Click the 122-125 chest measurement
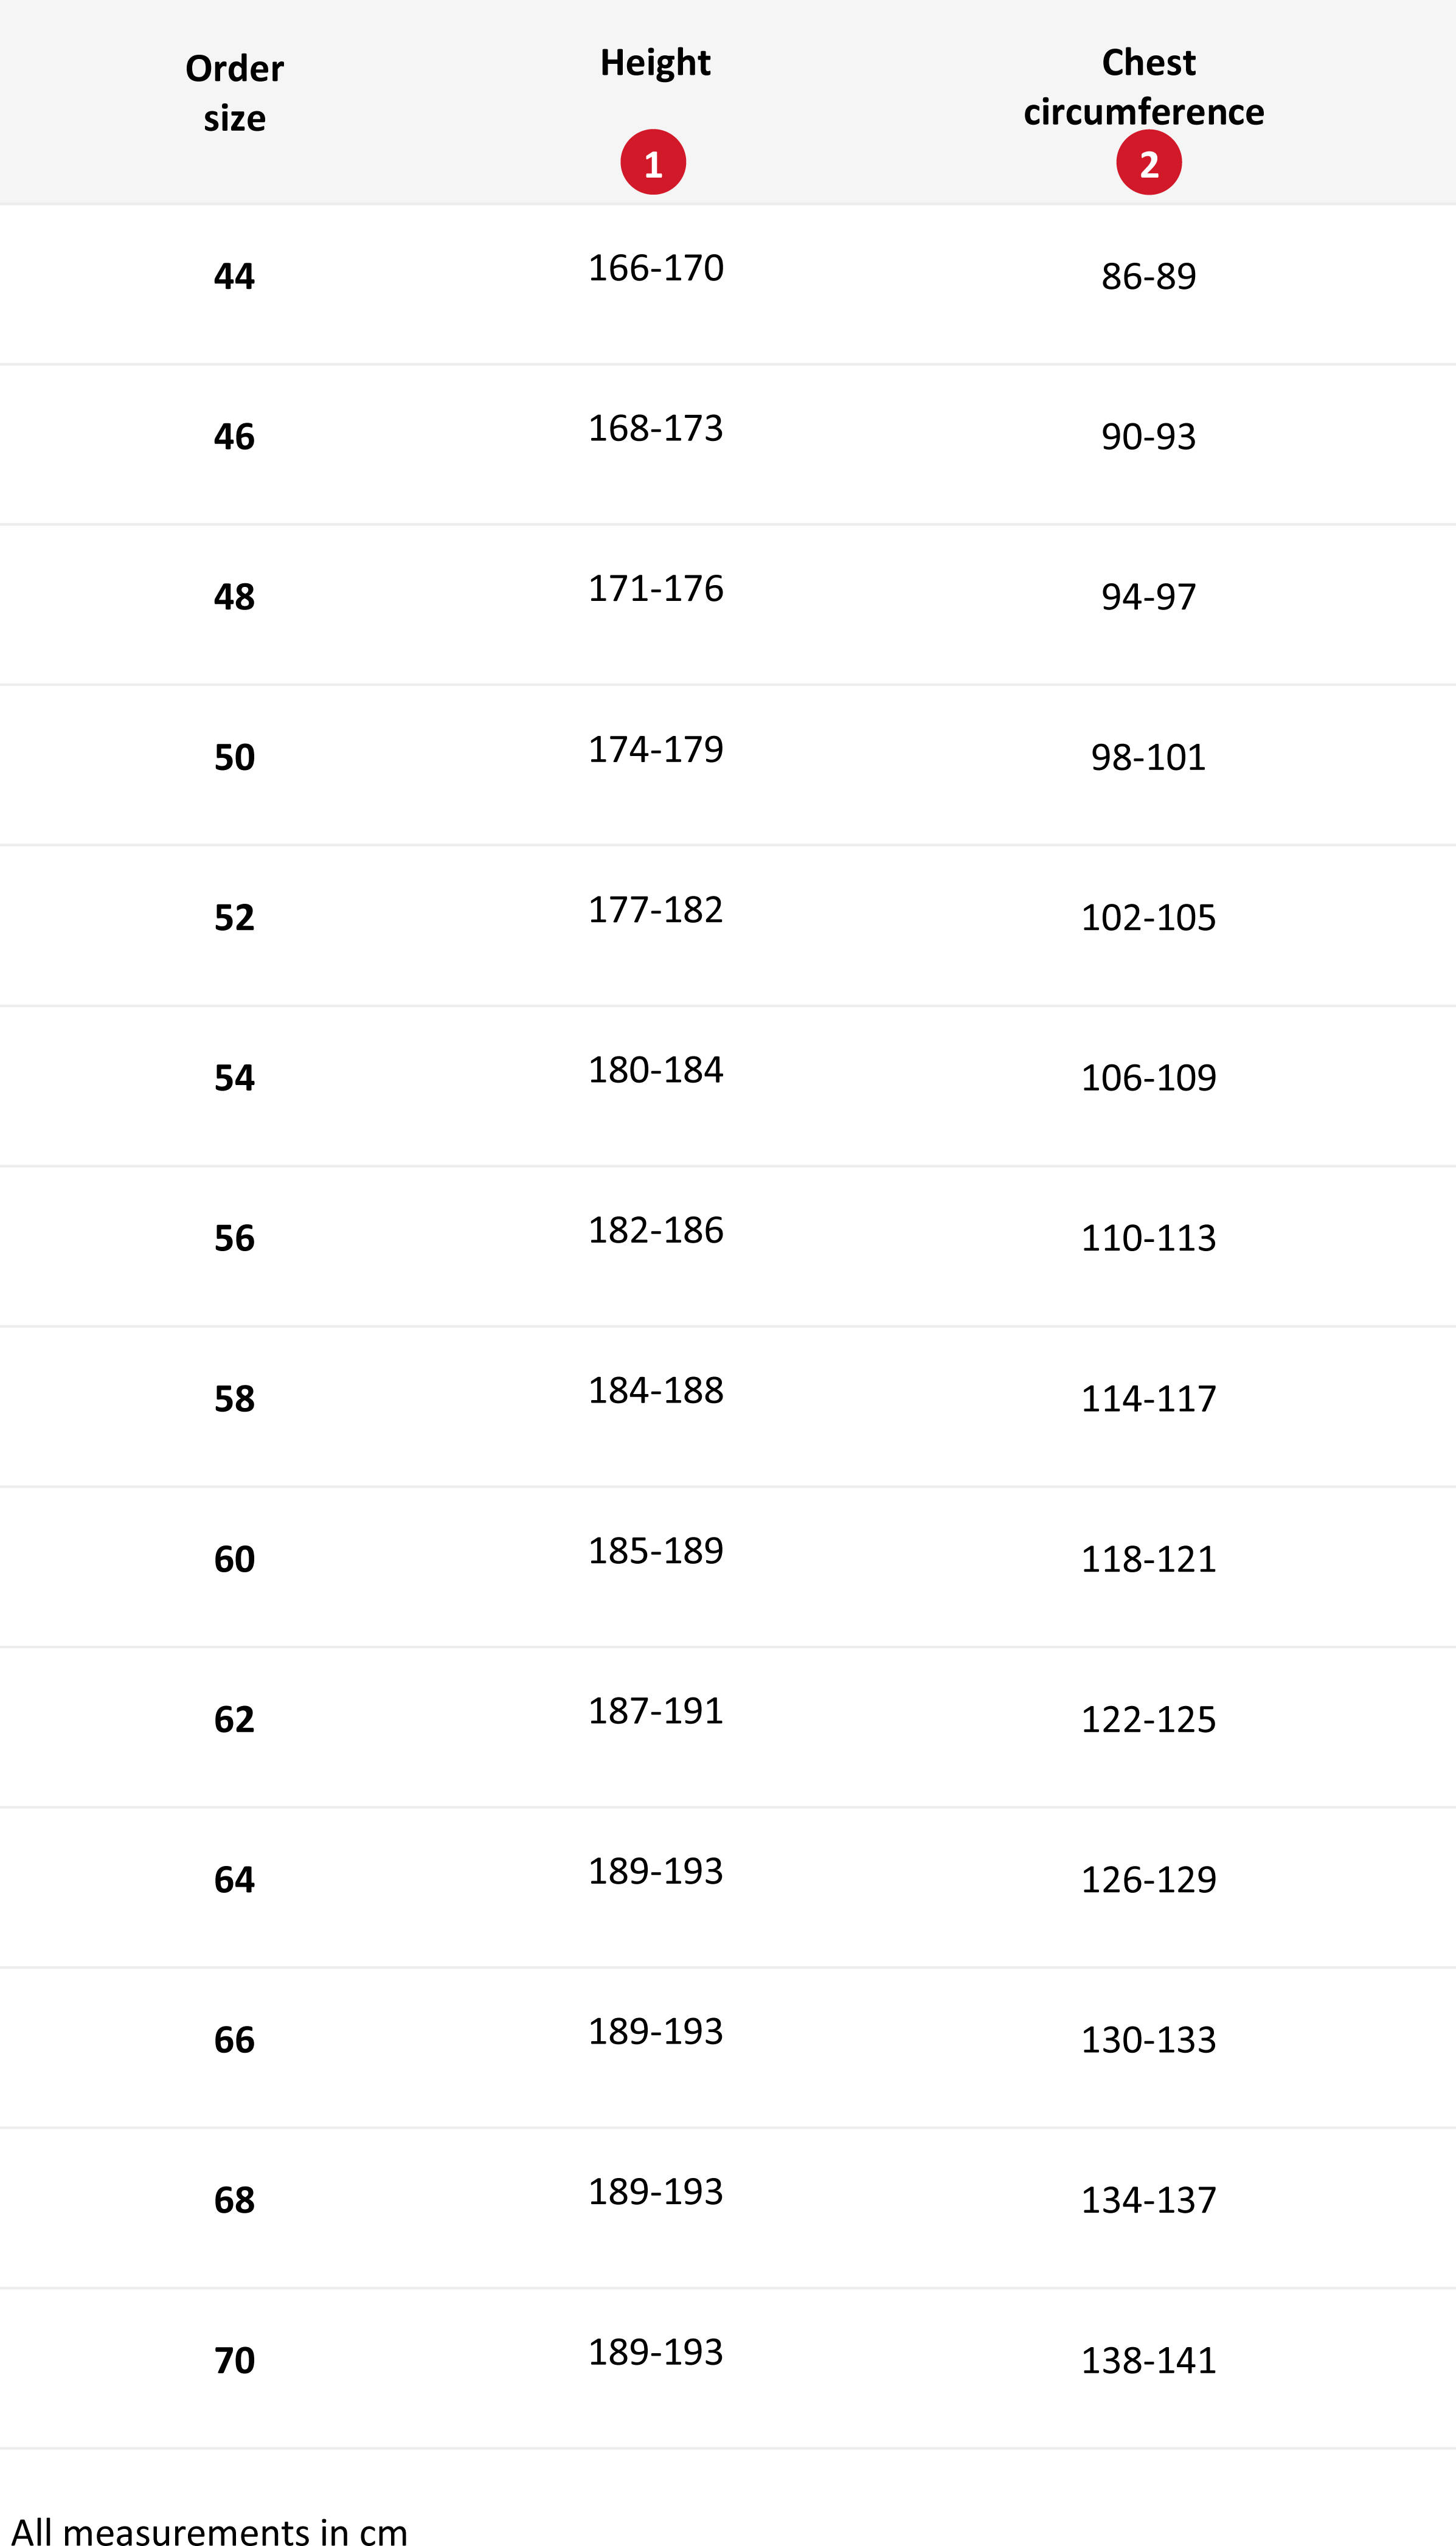 (x=1149, y=1719)
